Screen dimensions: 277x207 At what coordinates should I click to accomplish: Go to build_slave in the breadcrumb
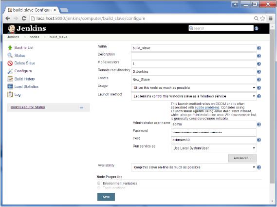click(x=58, y=37)
